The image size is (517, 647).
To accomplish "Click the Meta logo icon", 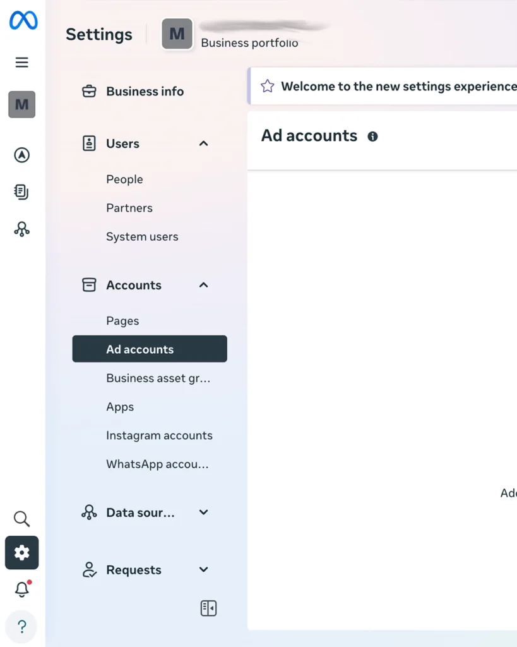I will [x=23, y=20].
